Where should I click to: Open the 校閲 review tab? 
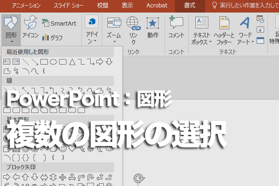(102, 6)
